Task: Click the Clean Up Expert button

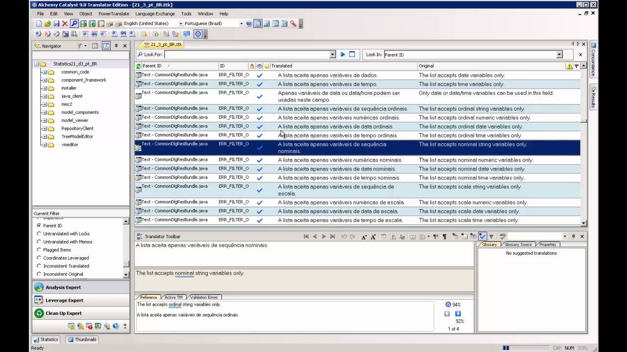Action: [x=81, y=313]
